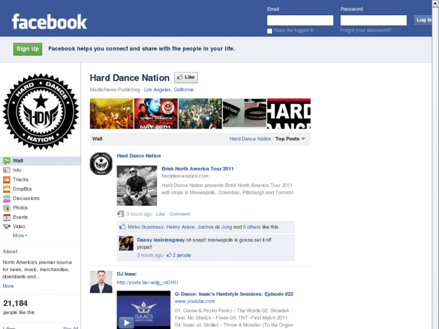Click the vertical scrollbar up arrow
The image size is (439, 329).
(x=435, y=3)
